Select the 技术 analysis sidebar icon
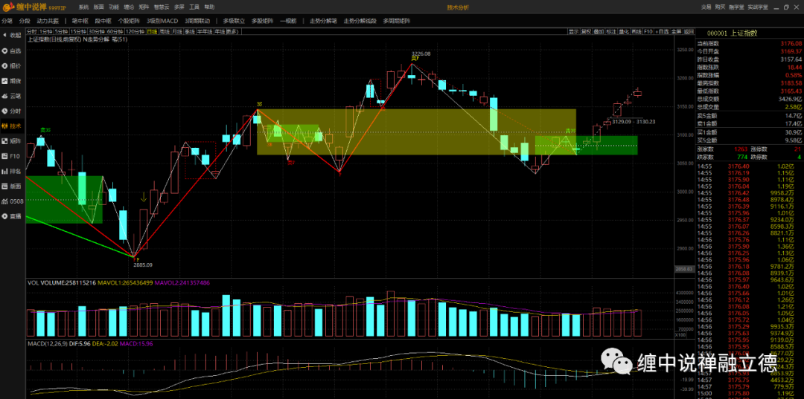Viewport: 804px width, 399px height. pos(13,126)
